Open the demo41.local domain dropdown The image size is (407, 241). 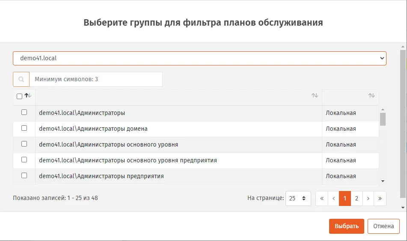coord(199,58)
